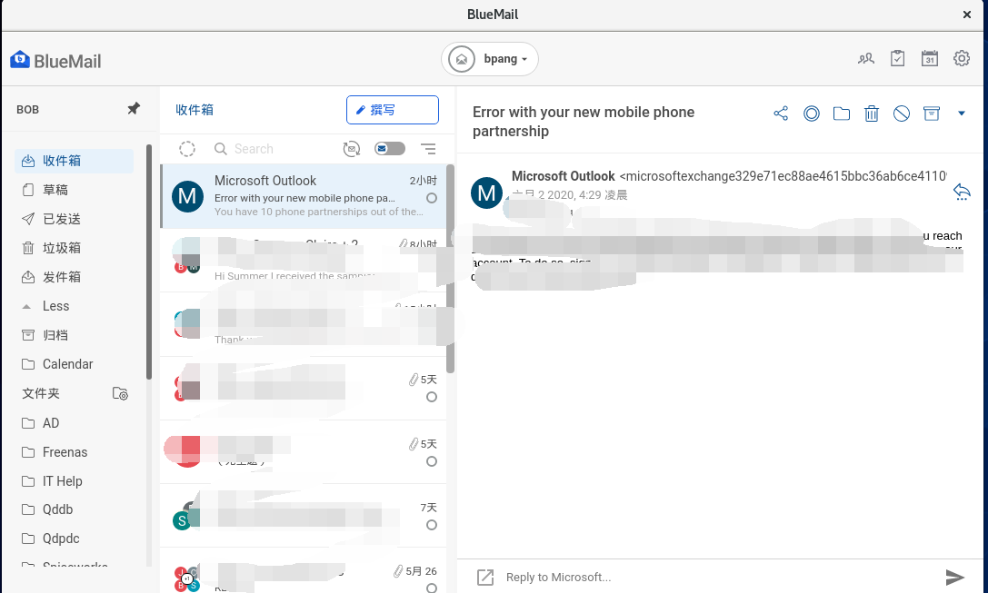988x593 pixels.
Task: Click the send arrow icon
Action: [955, 577]
